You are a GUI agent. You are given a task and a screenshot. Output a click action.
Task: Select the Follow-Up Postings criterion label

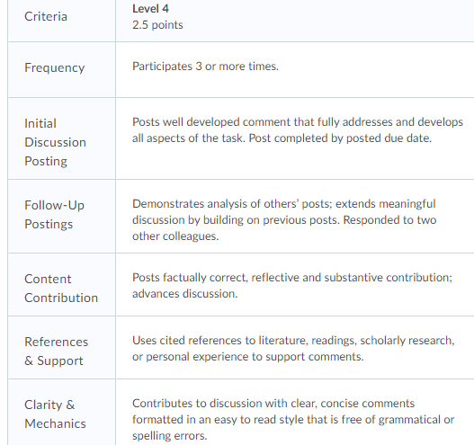[54, 215]
